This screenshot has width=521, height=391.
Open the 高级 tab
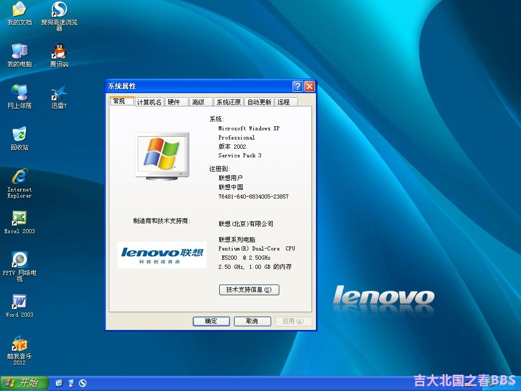pyautogui.click(x=201, y=102)
